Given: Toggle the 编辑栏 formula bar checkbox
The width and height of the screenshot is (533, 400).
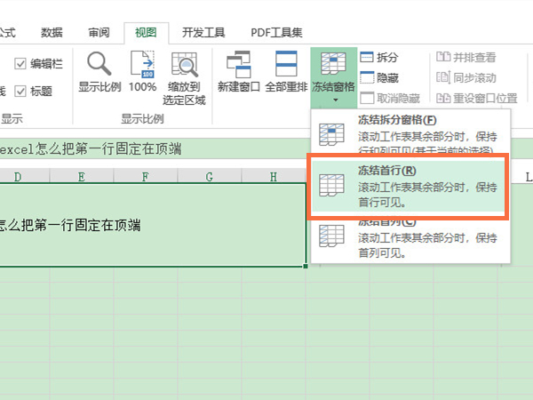Looking at the screenshot, I should click(x=21, y=64).
